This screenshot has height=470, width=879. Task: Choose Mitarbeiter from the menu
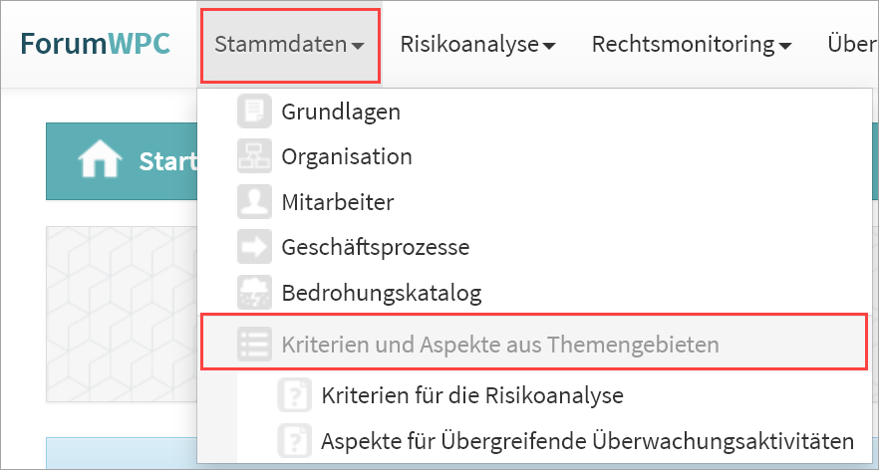click(338, 202)
